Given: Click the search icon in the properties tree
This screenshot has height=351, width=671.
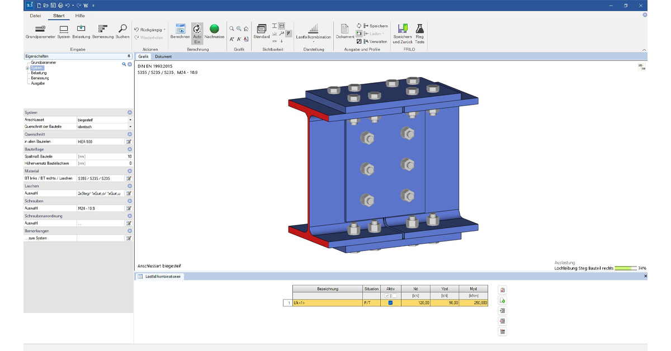Looking at the screenshot, I should click(124, 65).
